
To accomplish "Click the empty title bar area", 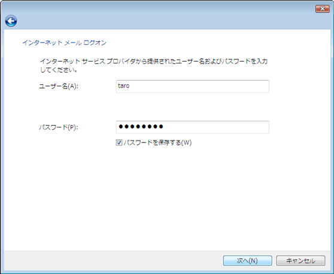I will tap(162, 8).
